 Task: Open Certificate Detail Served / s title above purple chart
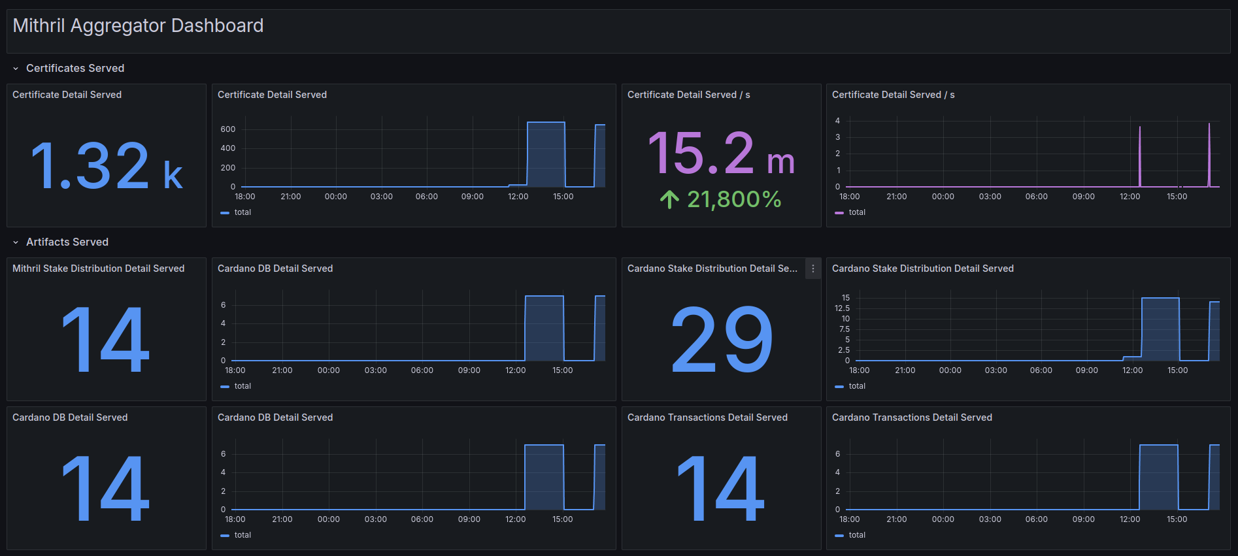coord(893,95)
